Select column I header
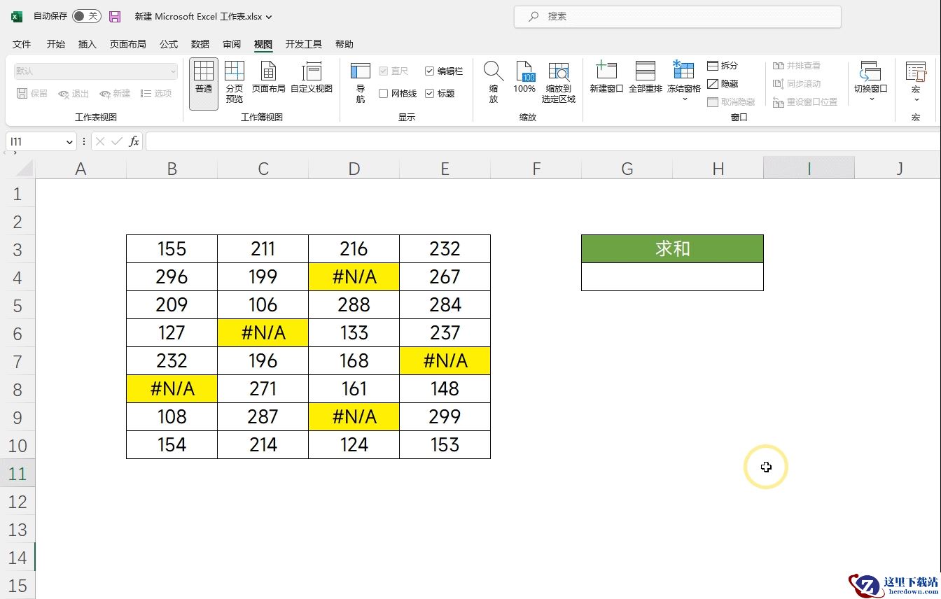The height and width of the screenshot is (599, 941). click(809, 168)
